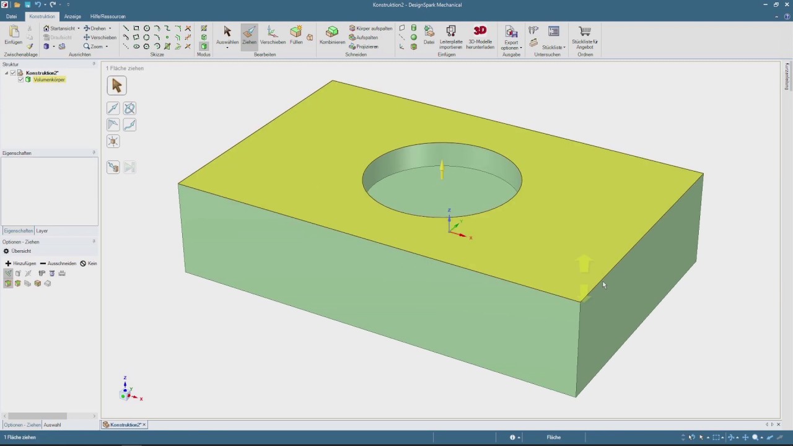The image size is (793, 446).
Task: Toggle the brown box option icon
Action: coord(38,284)
